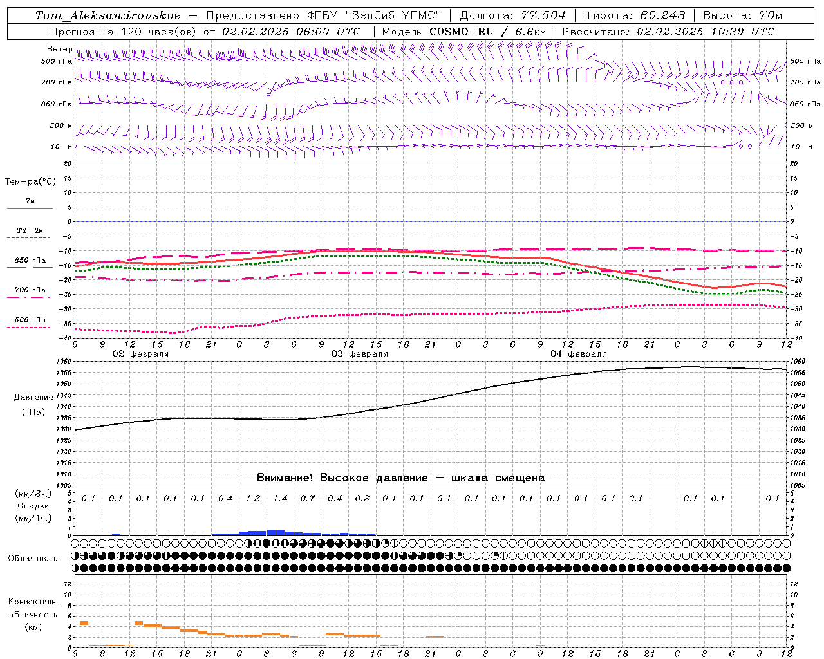Select the date label 02 февраля
Screen dimensions: 824x659
click(141, 354)
